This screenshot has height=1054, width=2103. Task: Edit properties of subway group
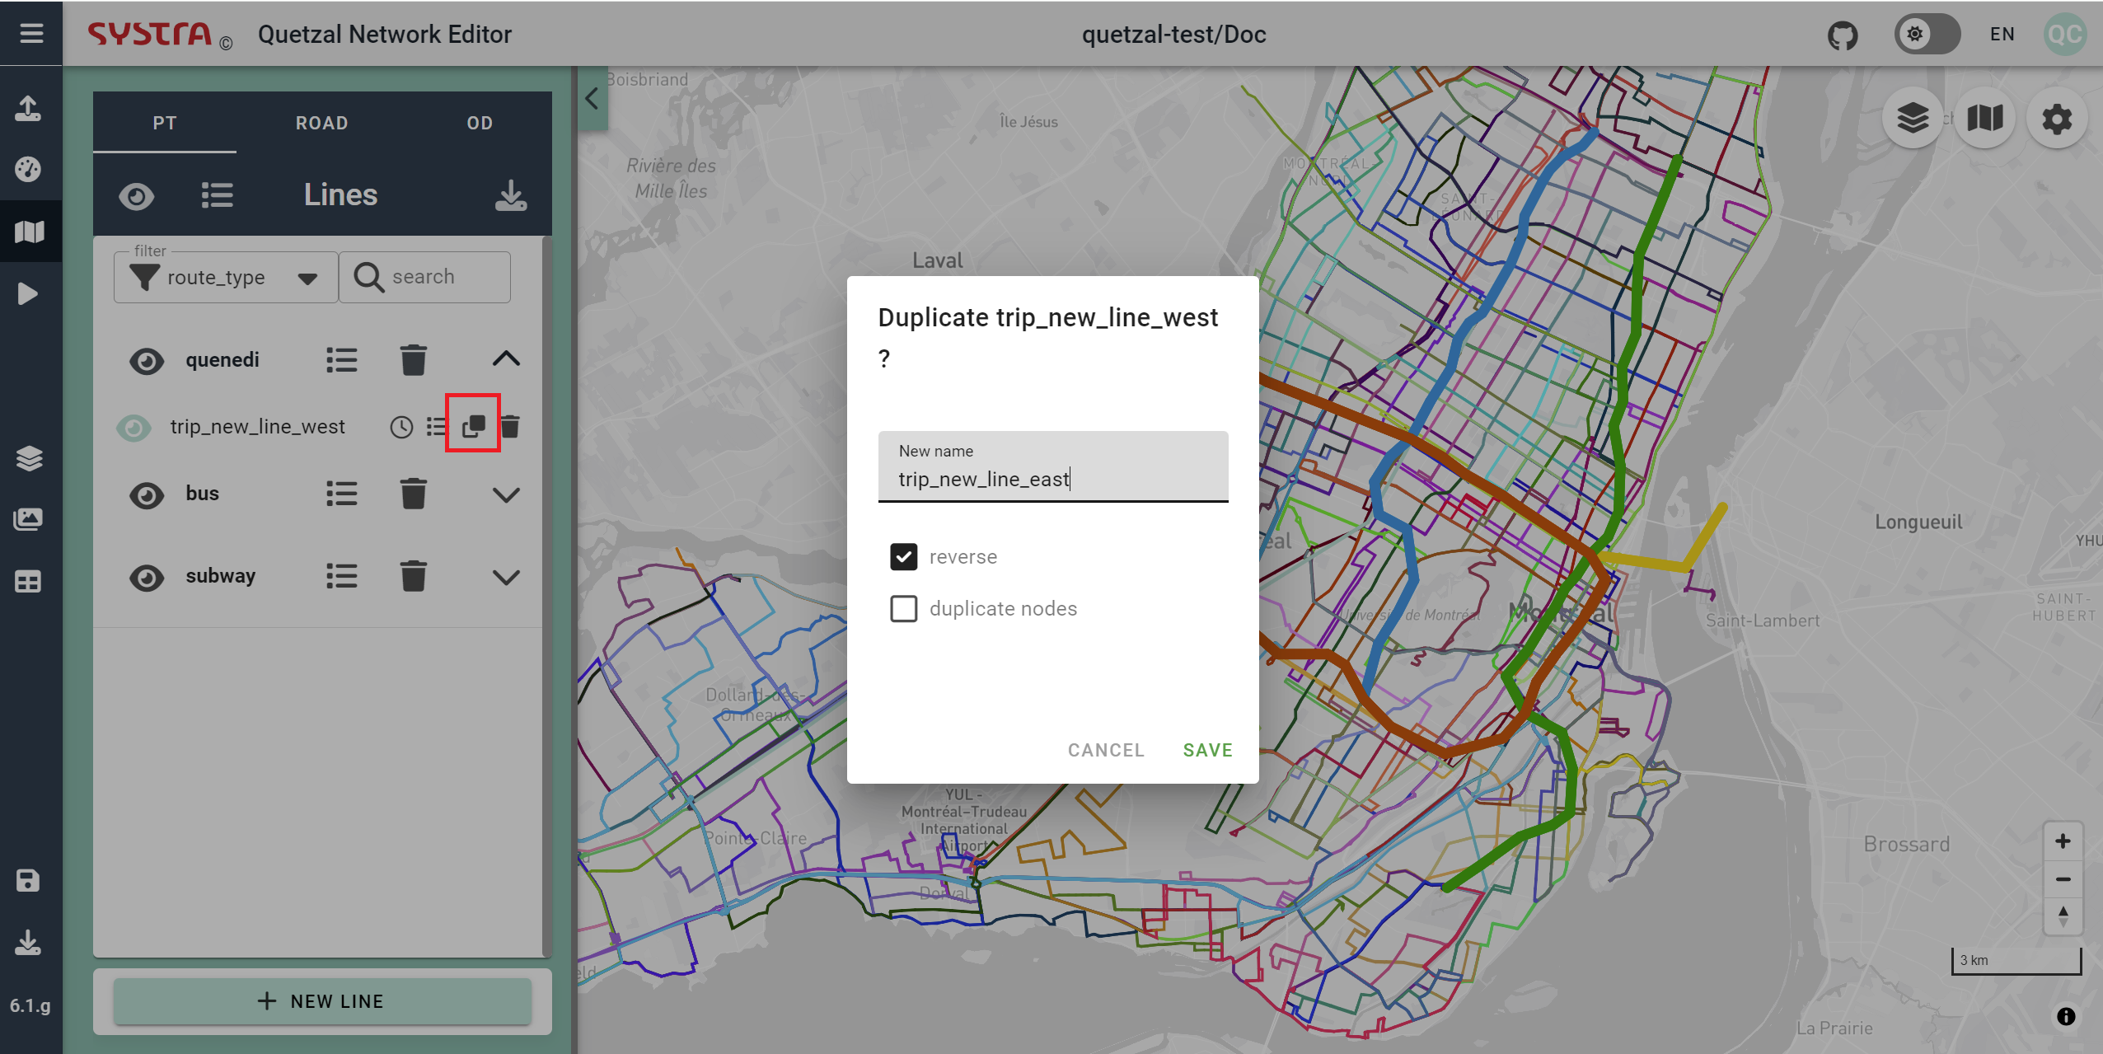pyautogui.click(x=342, y=576)
